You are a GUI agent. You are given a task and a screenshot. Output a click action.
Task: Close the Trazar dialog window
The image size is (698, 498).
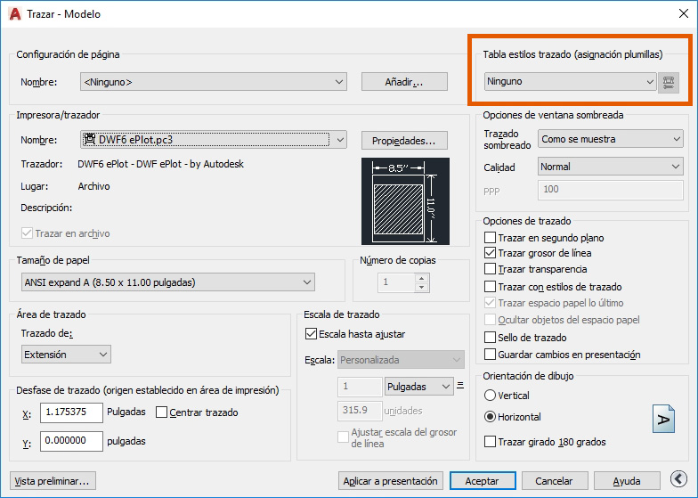click(x=678, y=14)
